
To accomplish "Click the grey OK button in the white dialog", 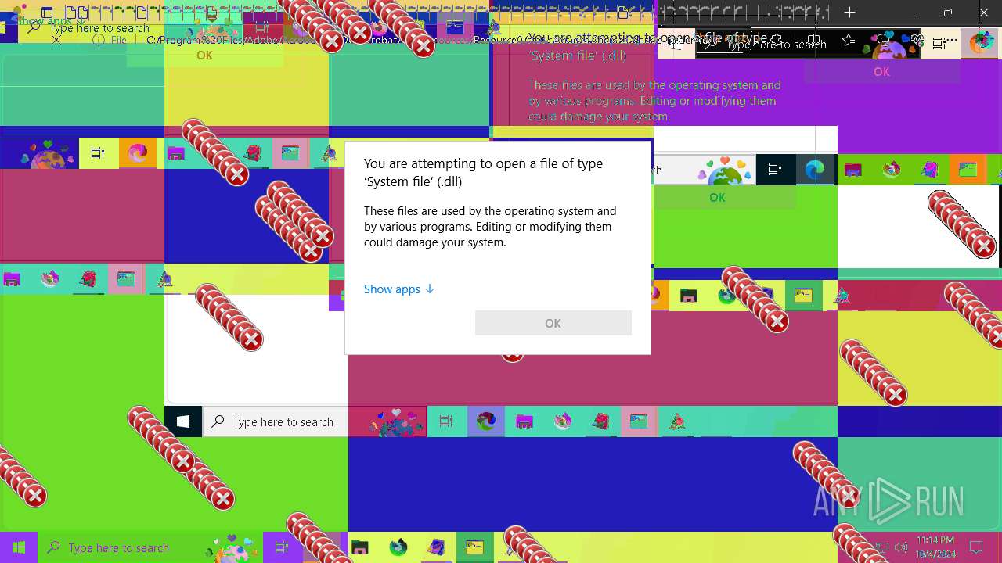I will pyautogui.click(x=553, y=323).
